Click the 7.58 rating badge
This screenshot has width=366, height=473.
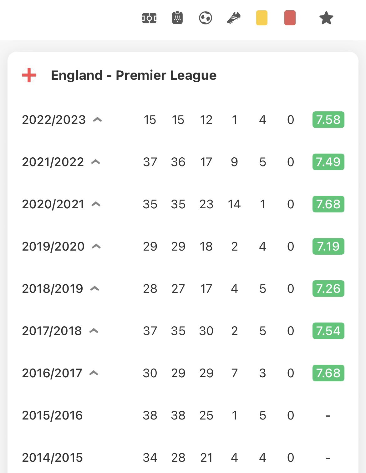pyautogui.click(x=328, y=120)
